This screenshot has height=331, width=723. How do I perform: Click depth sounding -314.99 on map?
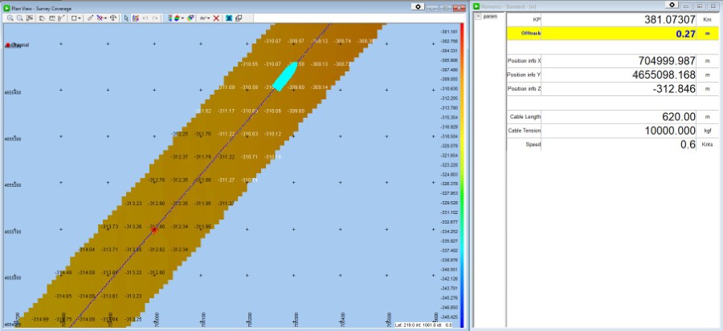point(41,320)
